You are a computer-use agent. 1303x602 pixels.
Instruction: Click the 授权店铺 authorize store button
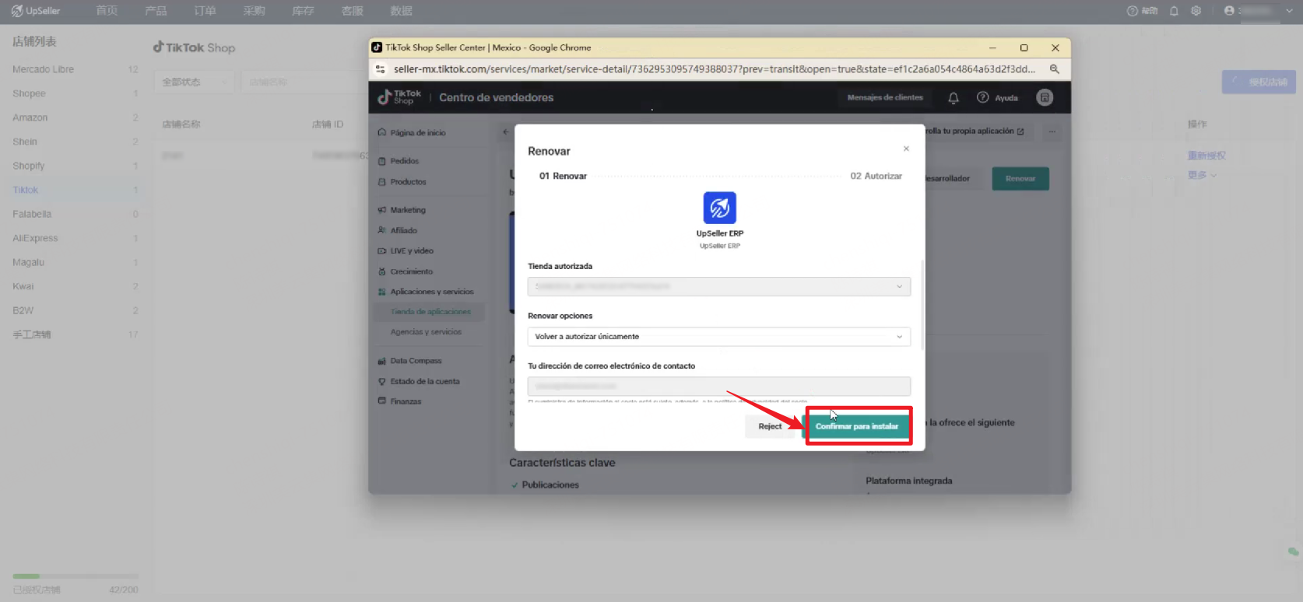point(1259,82)
